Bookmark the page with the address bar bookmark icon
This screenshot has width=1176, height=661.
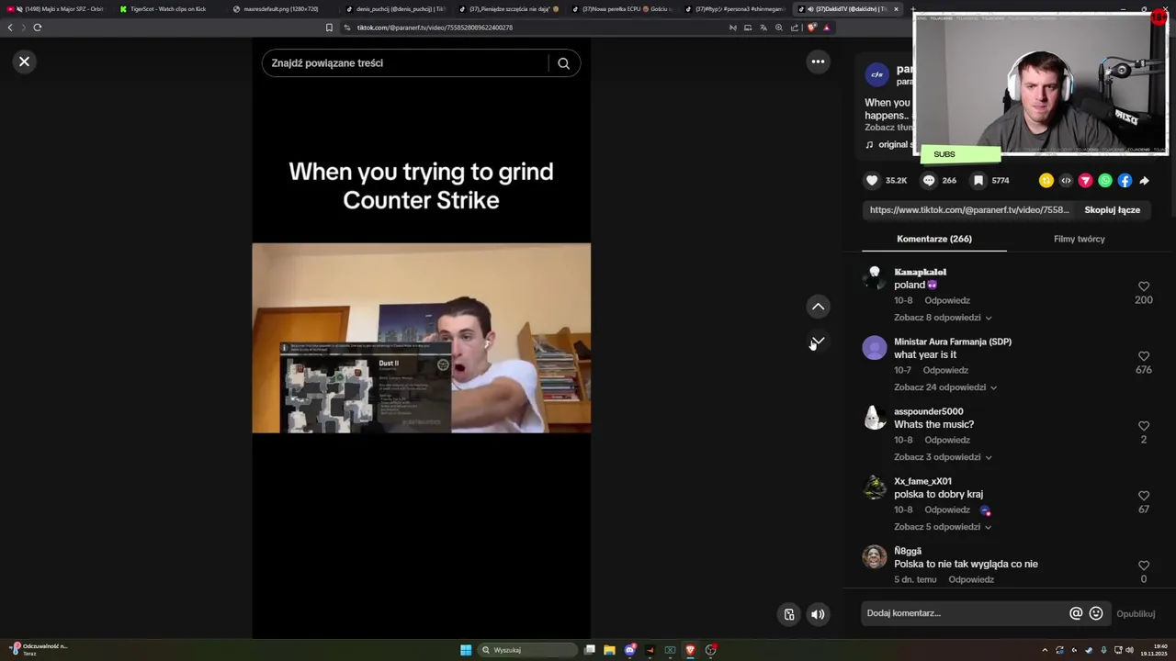(329, 28)
